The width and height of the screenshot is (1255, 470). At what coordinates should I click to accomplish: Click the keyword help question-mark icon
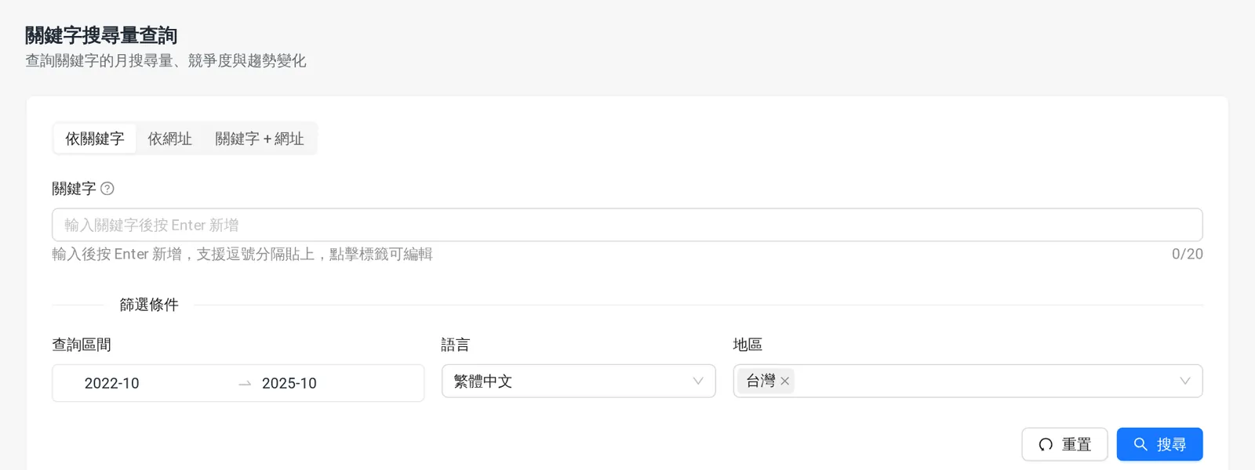pyautogui.click(x=107, y=189)
